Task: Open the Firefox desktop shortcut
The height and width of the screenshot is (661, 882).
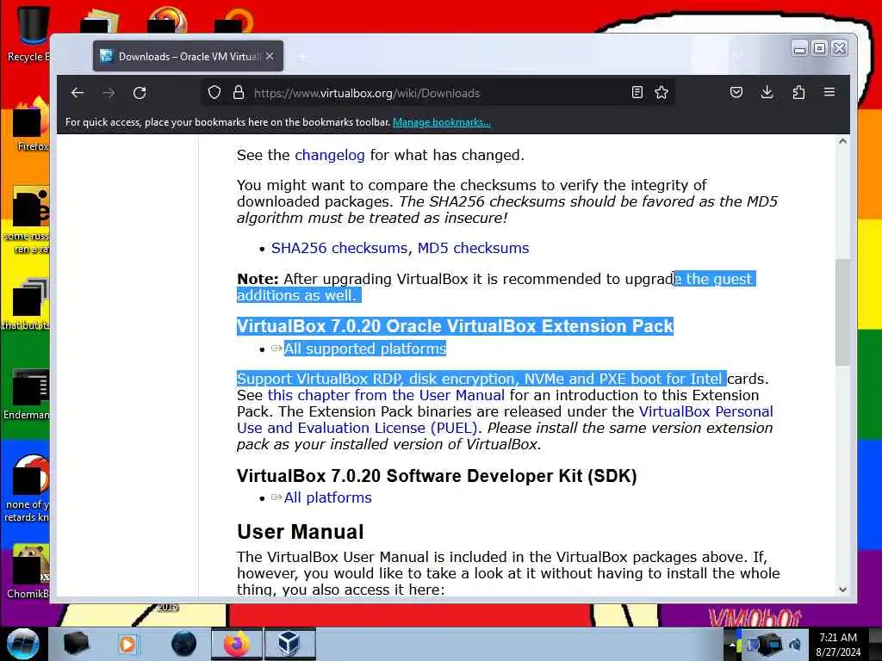Action: coord(30,125)
